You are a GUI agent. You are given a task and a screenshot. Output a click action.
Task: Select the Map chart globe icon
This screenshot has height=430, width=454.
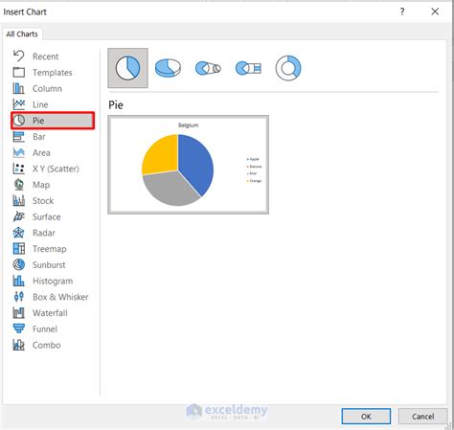coord(19,185)
